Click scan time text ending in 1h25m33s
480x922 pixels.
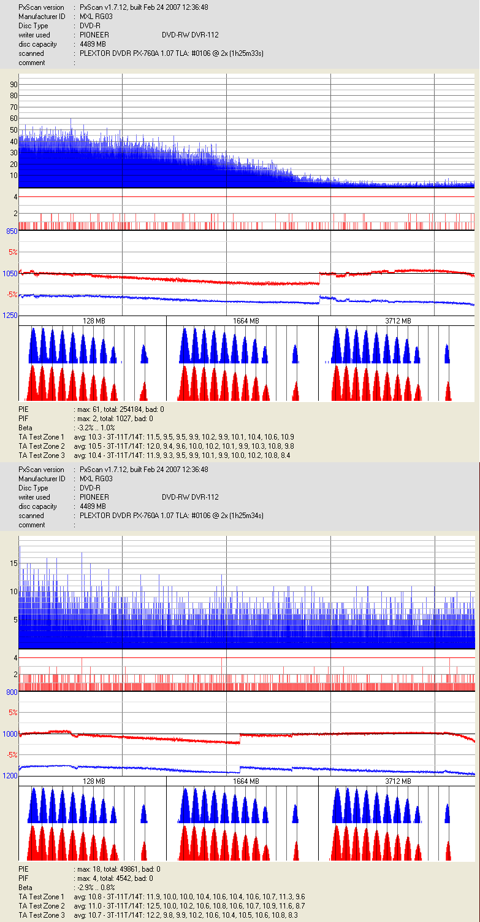point(172,53)
